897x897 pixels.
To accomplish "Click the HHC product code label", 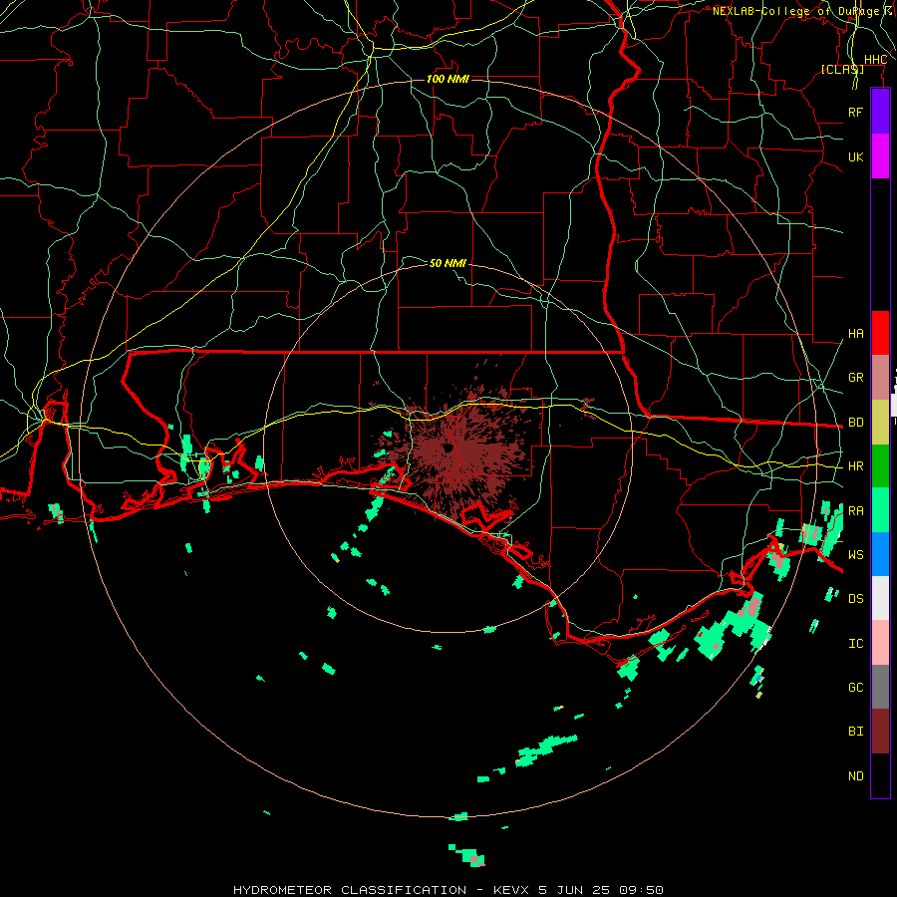I will (x=875, y=60).
